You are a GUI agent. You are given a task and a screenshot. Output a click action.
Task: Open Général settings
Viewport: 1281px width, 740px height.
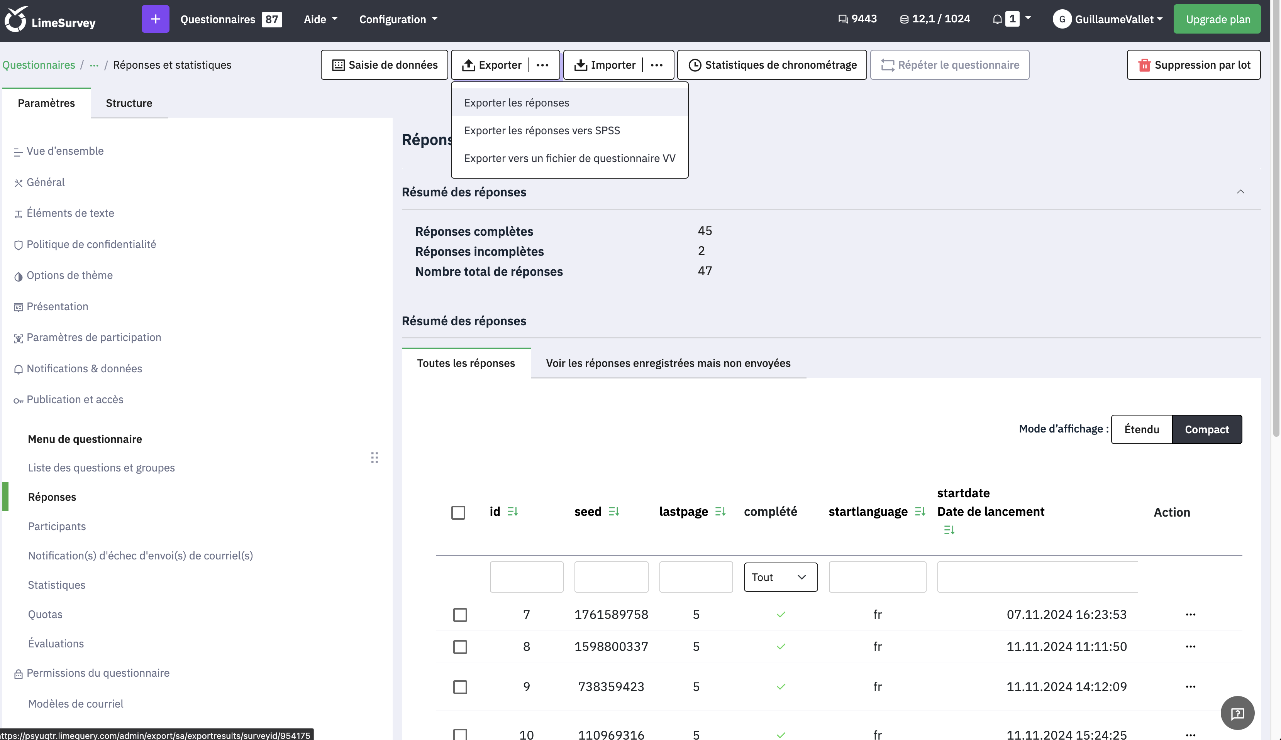[x=39, y=182]
